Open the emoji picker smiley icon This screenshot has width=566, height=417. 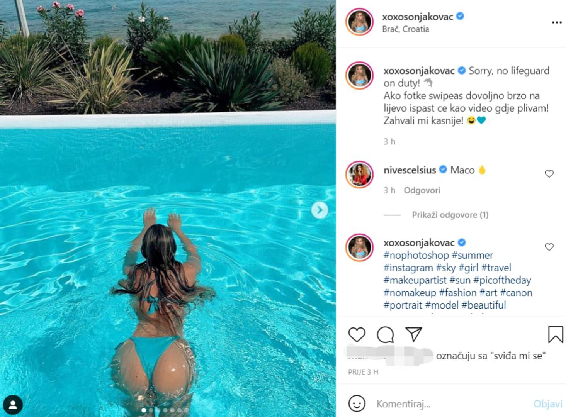pyautogui.click(x=357, y=403)
